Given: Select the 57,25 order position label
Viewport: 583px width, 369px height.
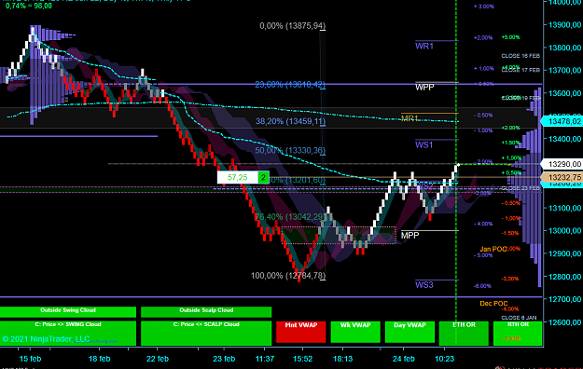Looking at the screenshot, I should pos(238,178).
